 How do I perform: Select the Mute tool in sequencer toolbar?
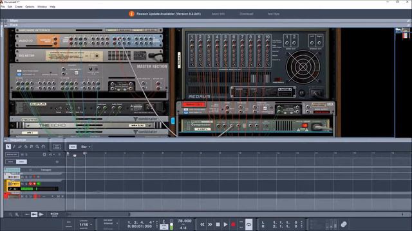pos(32,147)
